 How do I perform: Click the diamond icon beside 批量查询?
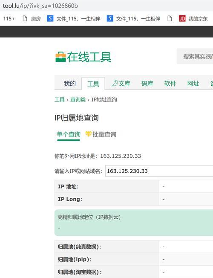pyautogui.click(x=89, y=134)
